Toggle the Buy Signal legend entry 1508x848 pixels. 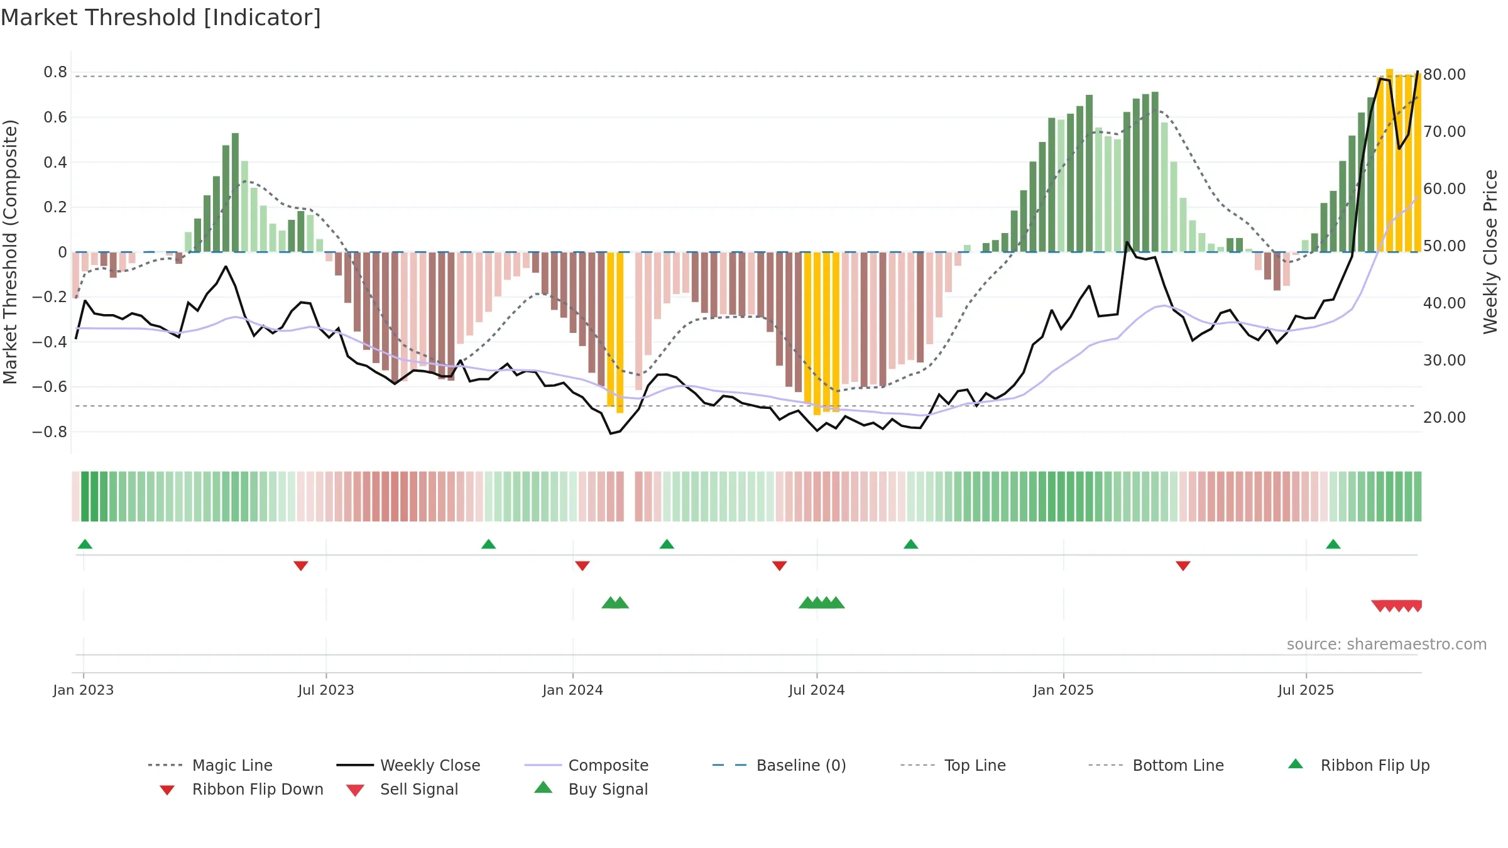(x=591, y=789)
